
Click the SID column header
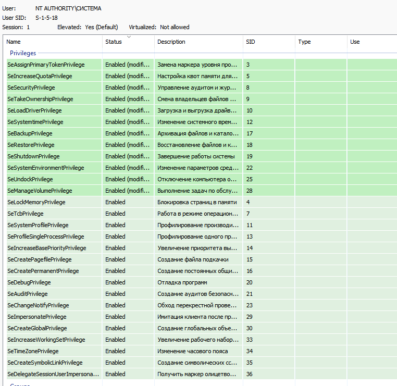pos(268,42)
